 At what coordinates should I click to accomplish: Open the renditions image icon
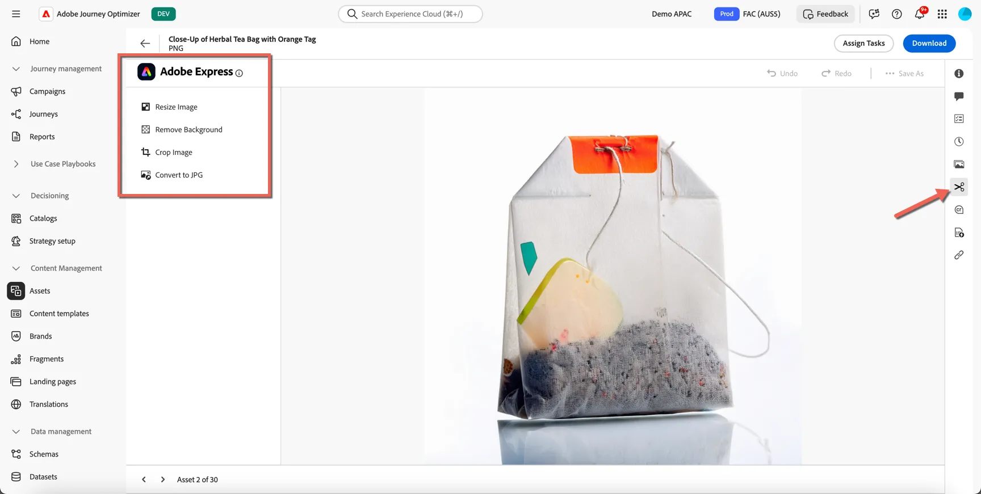coord(959,164)
